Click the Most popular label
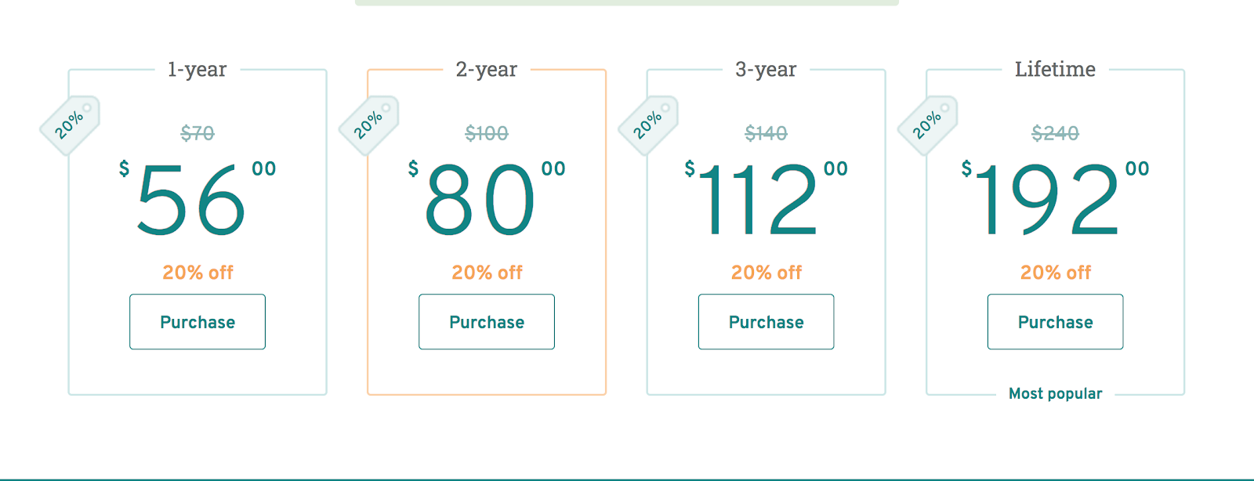The image size is (1254, 481). coord(1055,393)
